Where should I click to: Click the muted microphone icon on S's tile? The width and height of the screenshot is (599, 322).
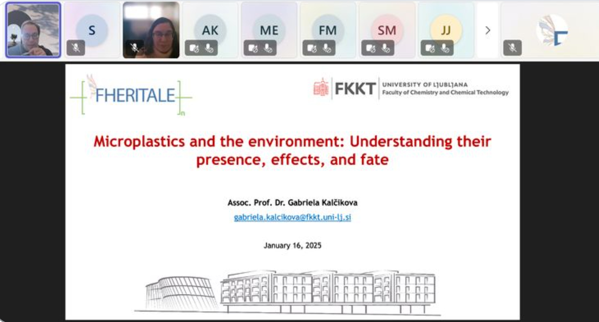pyautogui.click(x=75, y=48)
